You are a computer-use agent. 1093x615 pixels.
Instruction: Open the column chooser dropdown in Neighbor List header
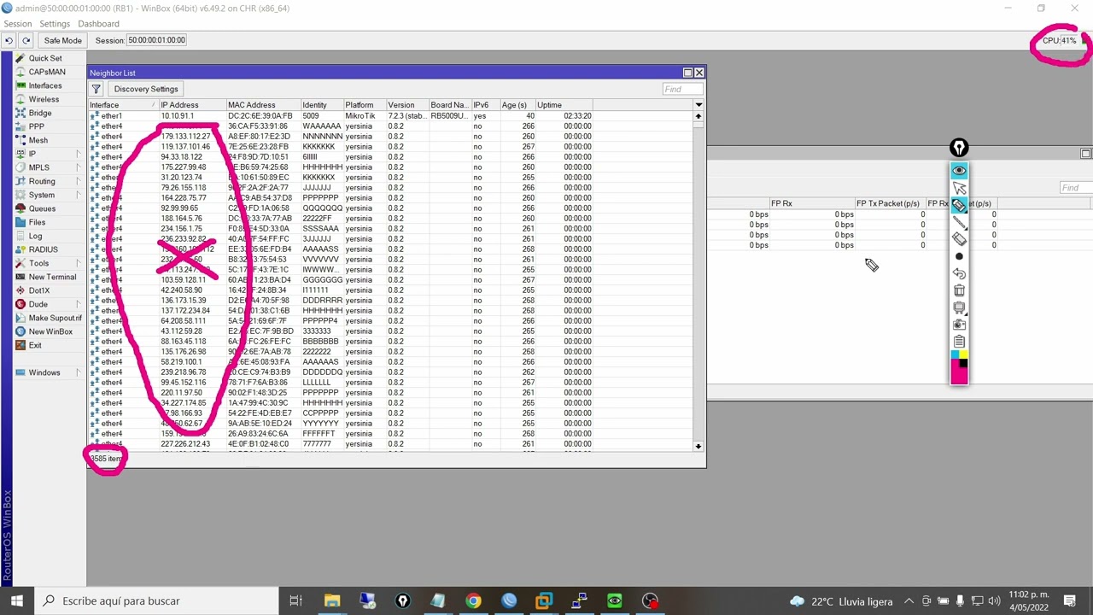click(x=698, y=105)
